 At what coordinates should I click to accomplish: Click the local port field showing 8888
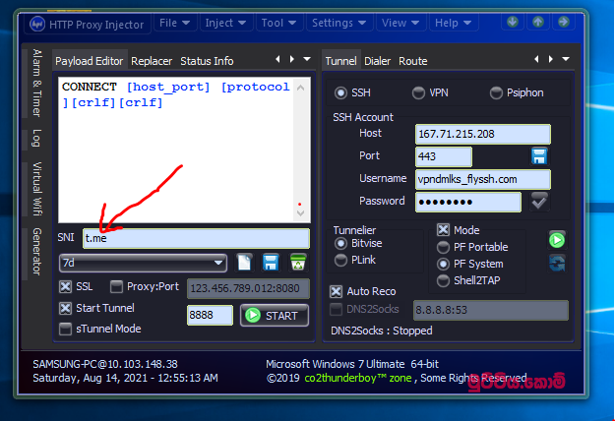point(210,315)
